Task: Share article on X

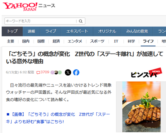Action: 68,72
